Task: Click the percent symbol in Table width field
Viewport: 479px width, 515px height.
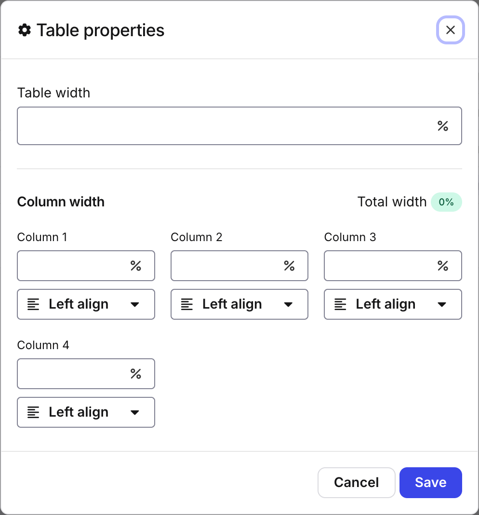Action: [443, 126]
